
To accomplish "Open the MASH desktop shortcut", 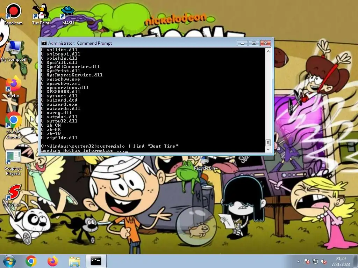I will tap(68, 15).
